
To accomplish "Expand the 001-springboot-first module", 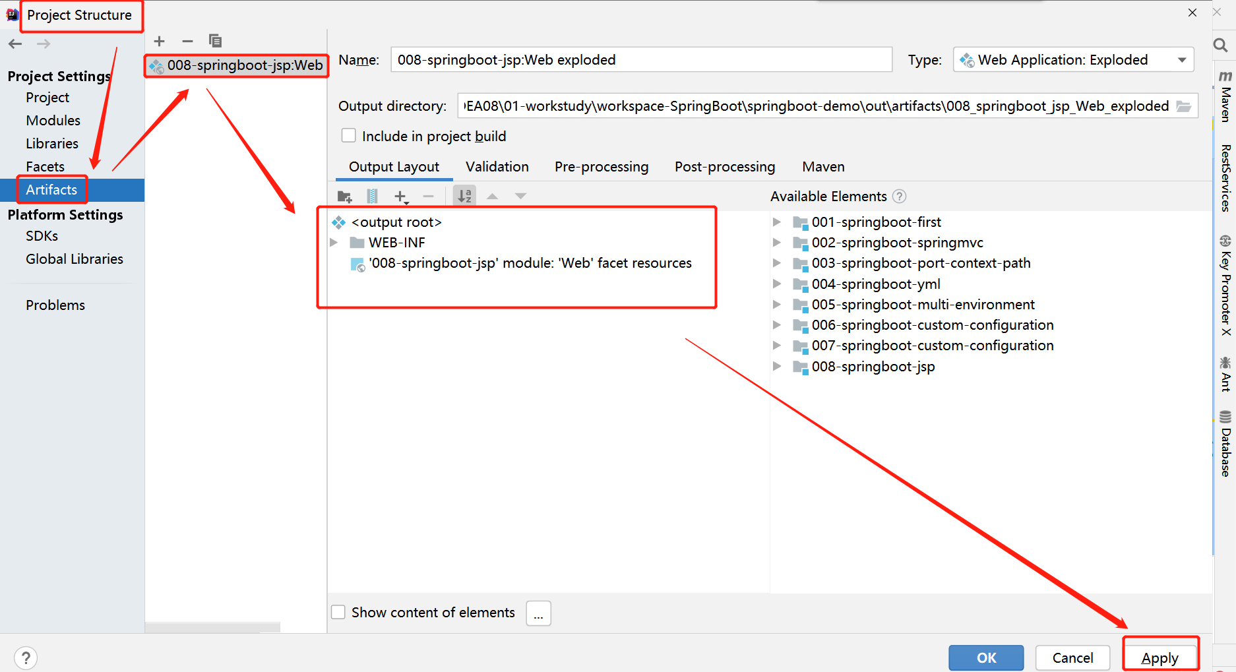I will [x=777, y=222].
